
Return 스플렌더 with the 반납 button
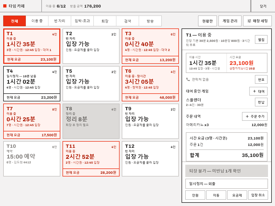(x=261, y=102)
